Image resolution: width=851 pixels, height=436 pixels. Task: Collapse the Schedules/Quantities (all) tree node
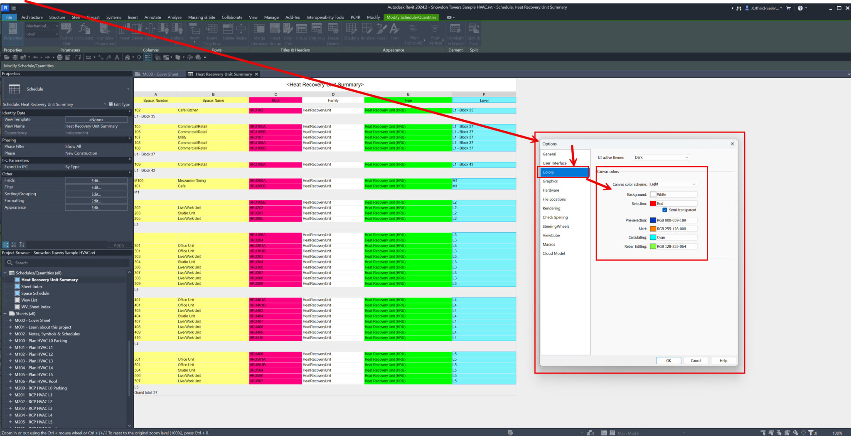click(x=5, y=273)
